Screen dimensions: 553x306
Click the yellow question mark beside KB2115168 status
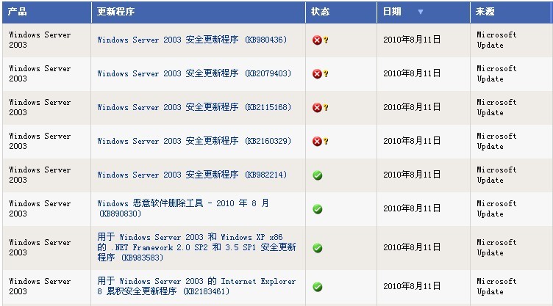click(326, 108)
